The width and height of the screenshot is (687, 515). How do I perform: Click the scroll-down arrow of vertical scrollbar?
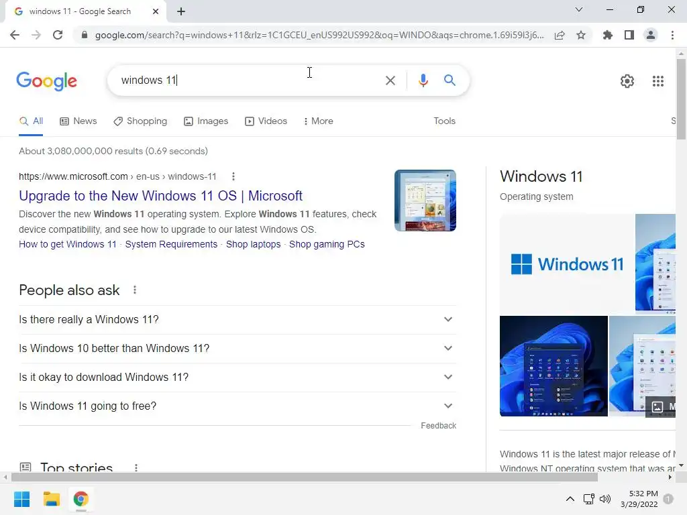click(681, 465)
